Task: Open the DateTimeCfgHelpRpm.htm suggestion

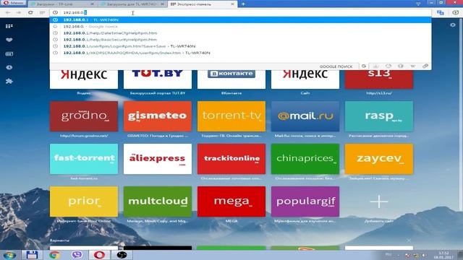Action: 241,33
